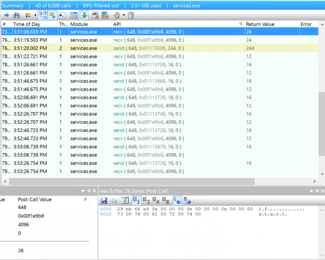Image resolution: width=325 pixels, height=260 pixels.
Task: Set hex grouping to 8 bytes
Action: pyautogui.click(x=166, y=200)
